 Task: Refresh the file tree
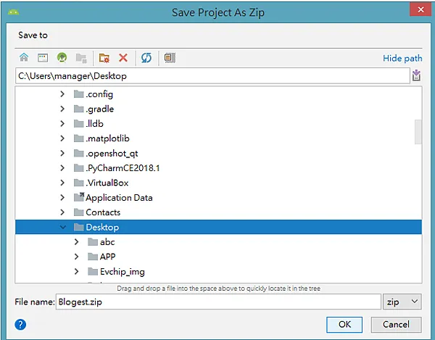[x=145, y=57]
